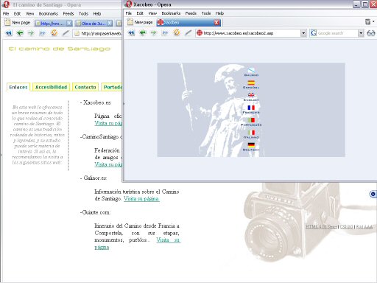The image size is (377, 283).
Task: Click the glasses icon beside Google search
Action: (x=371, y=33)
